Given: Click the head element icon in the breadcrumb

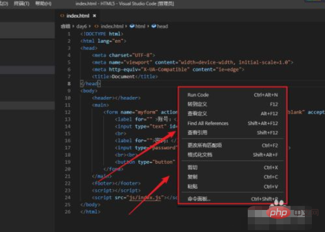Looking at the screenshot, I should [x=154, y=26].
